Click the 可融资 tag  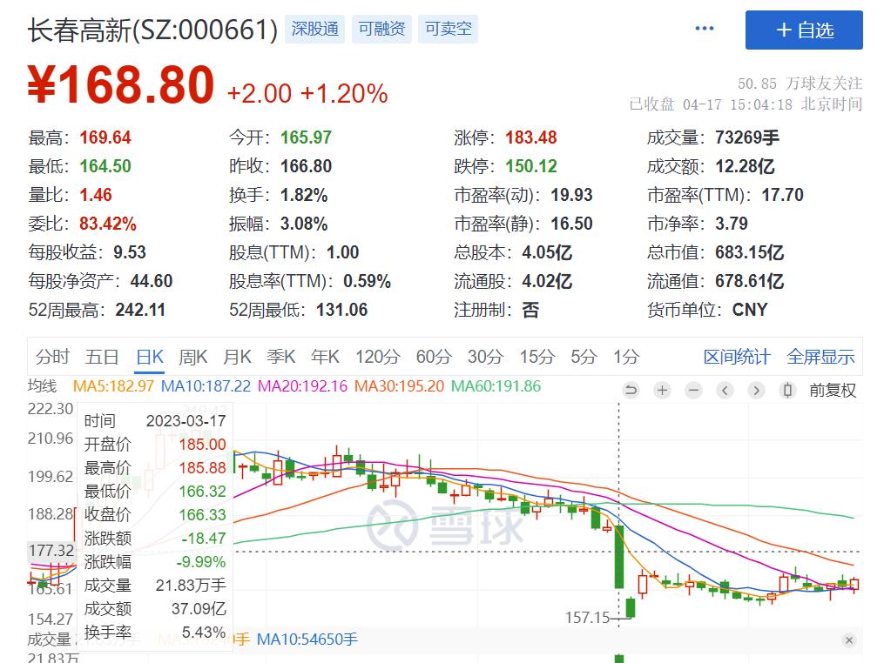[381, 29]
